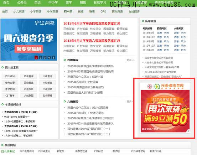Screen dimensions: 197x155
Task: Click the 光明都市菜园 logo icon
Action: [x=157, y=86]
